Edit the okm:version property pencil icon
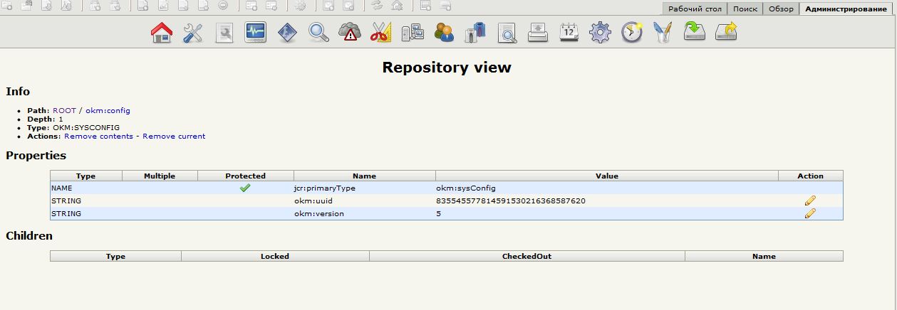897x310 pixels. pyautogui.click(x=810, y=213)
